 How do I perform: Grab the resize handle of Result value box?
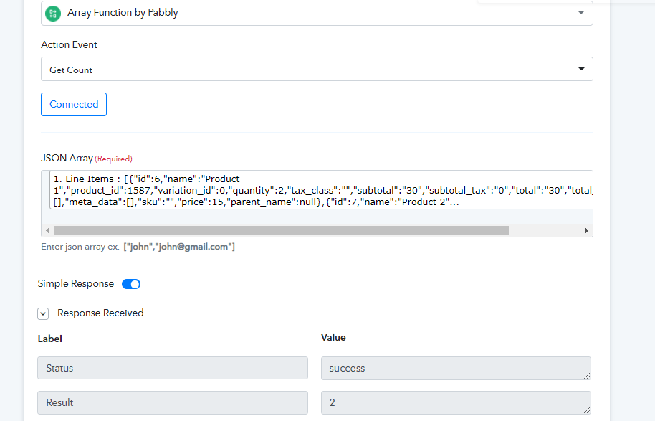tap(588, 410)
